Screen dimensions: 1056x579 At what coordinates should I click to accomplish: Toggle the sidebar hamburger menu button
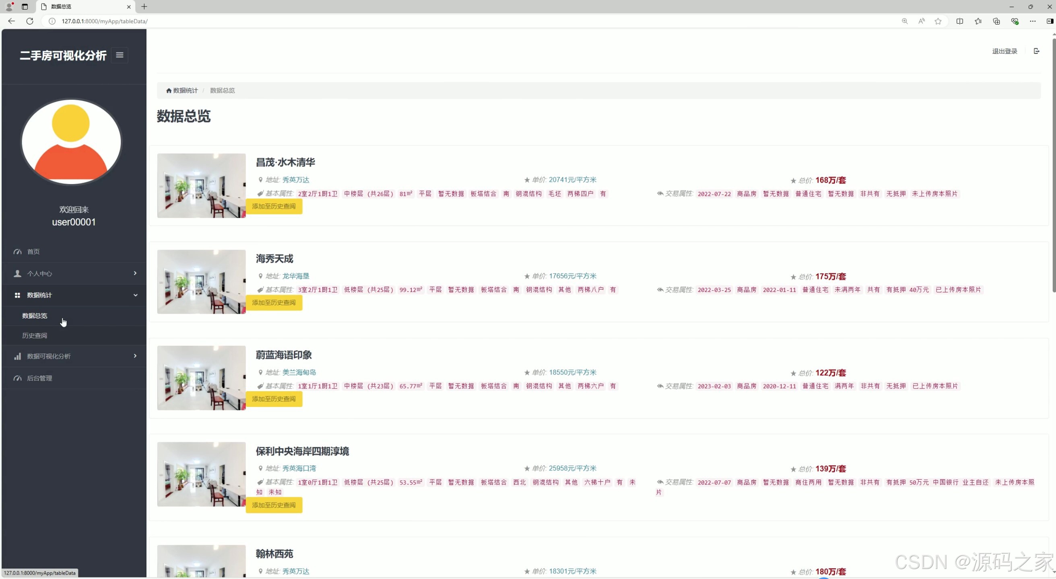pos(119,55)
